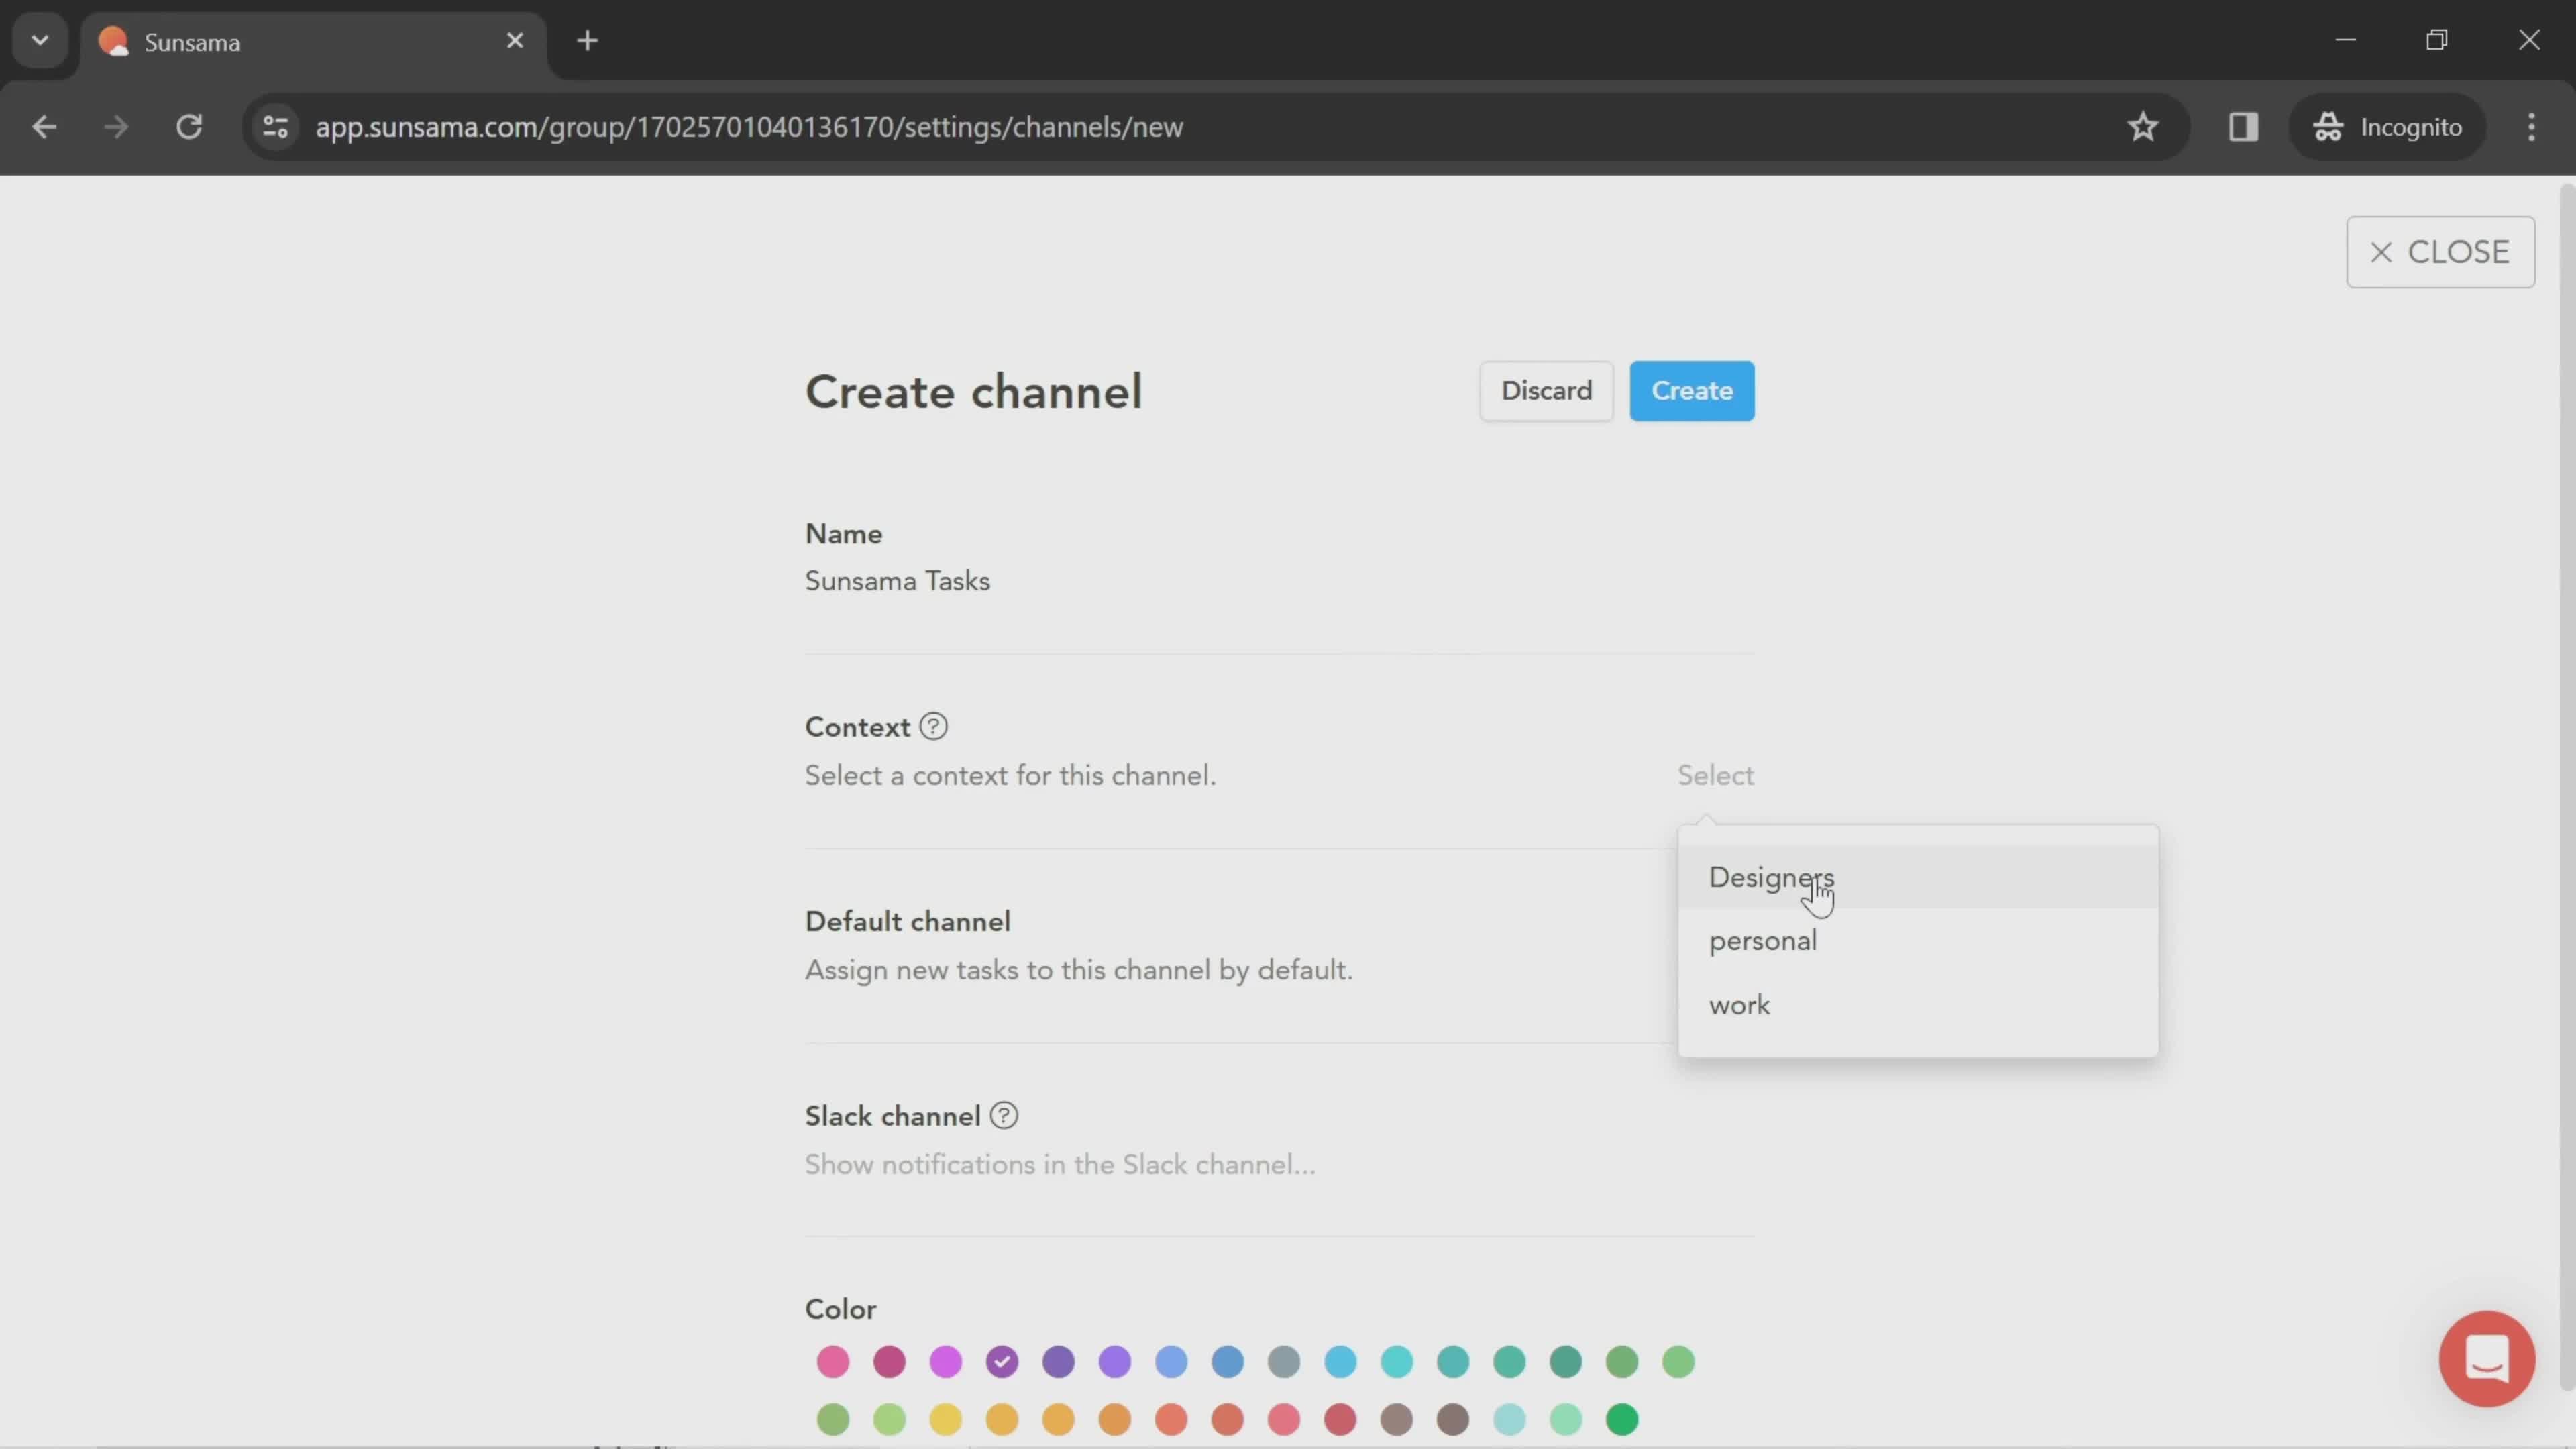
Task: Click the bookmark/star icon in address bar
Action: (2143, 125)
